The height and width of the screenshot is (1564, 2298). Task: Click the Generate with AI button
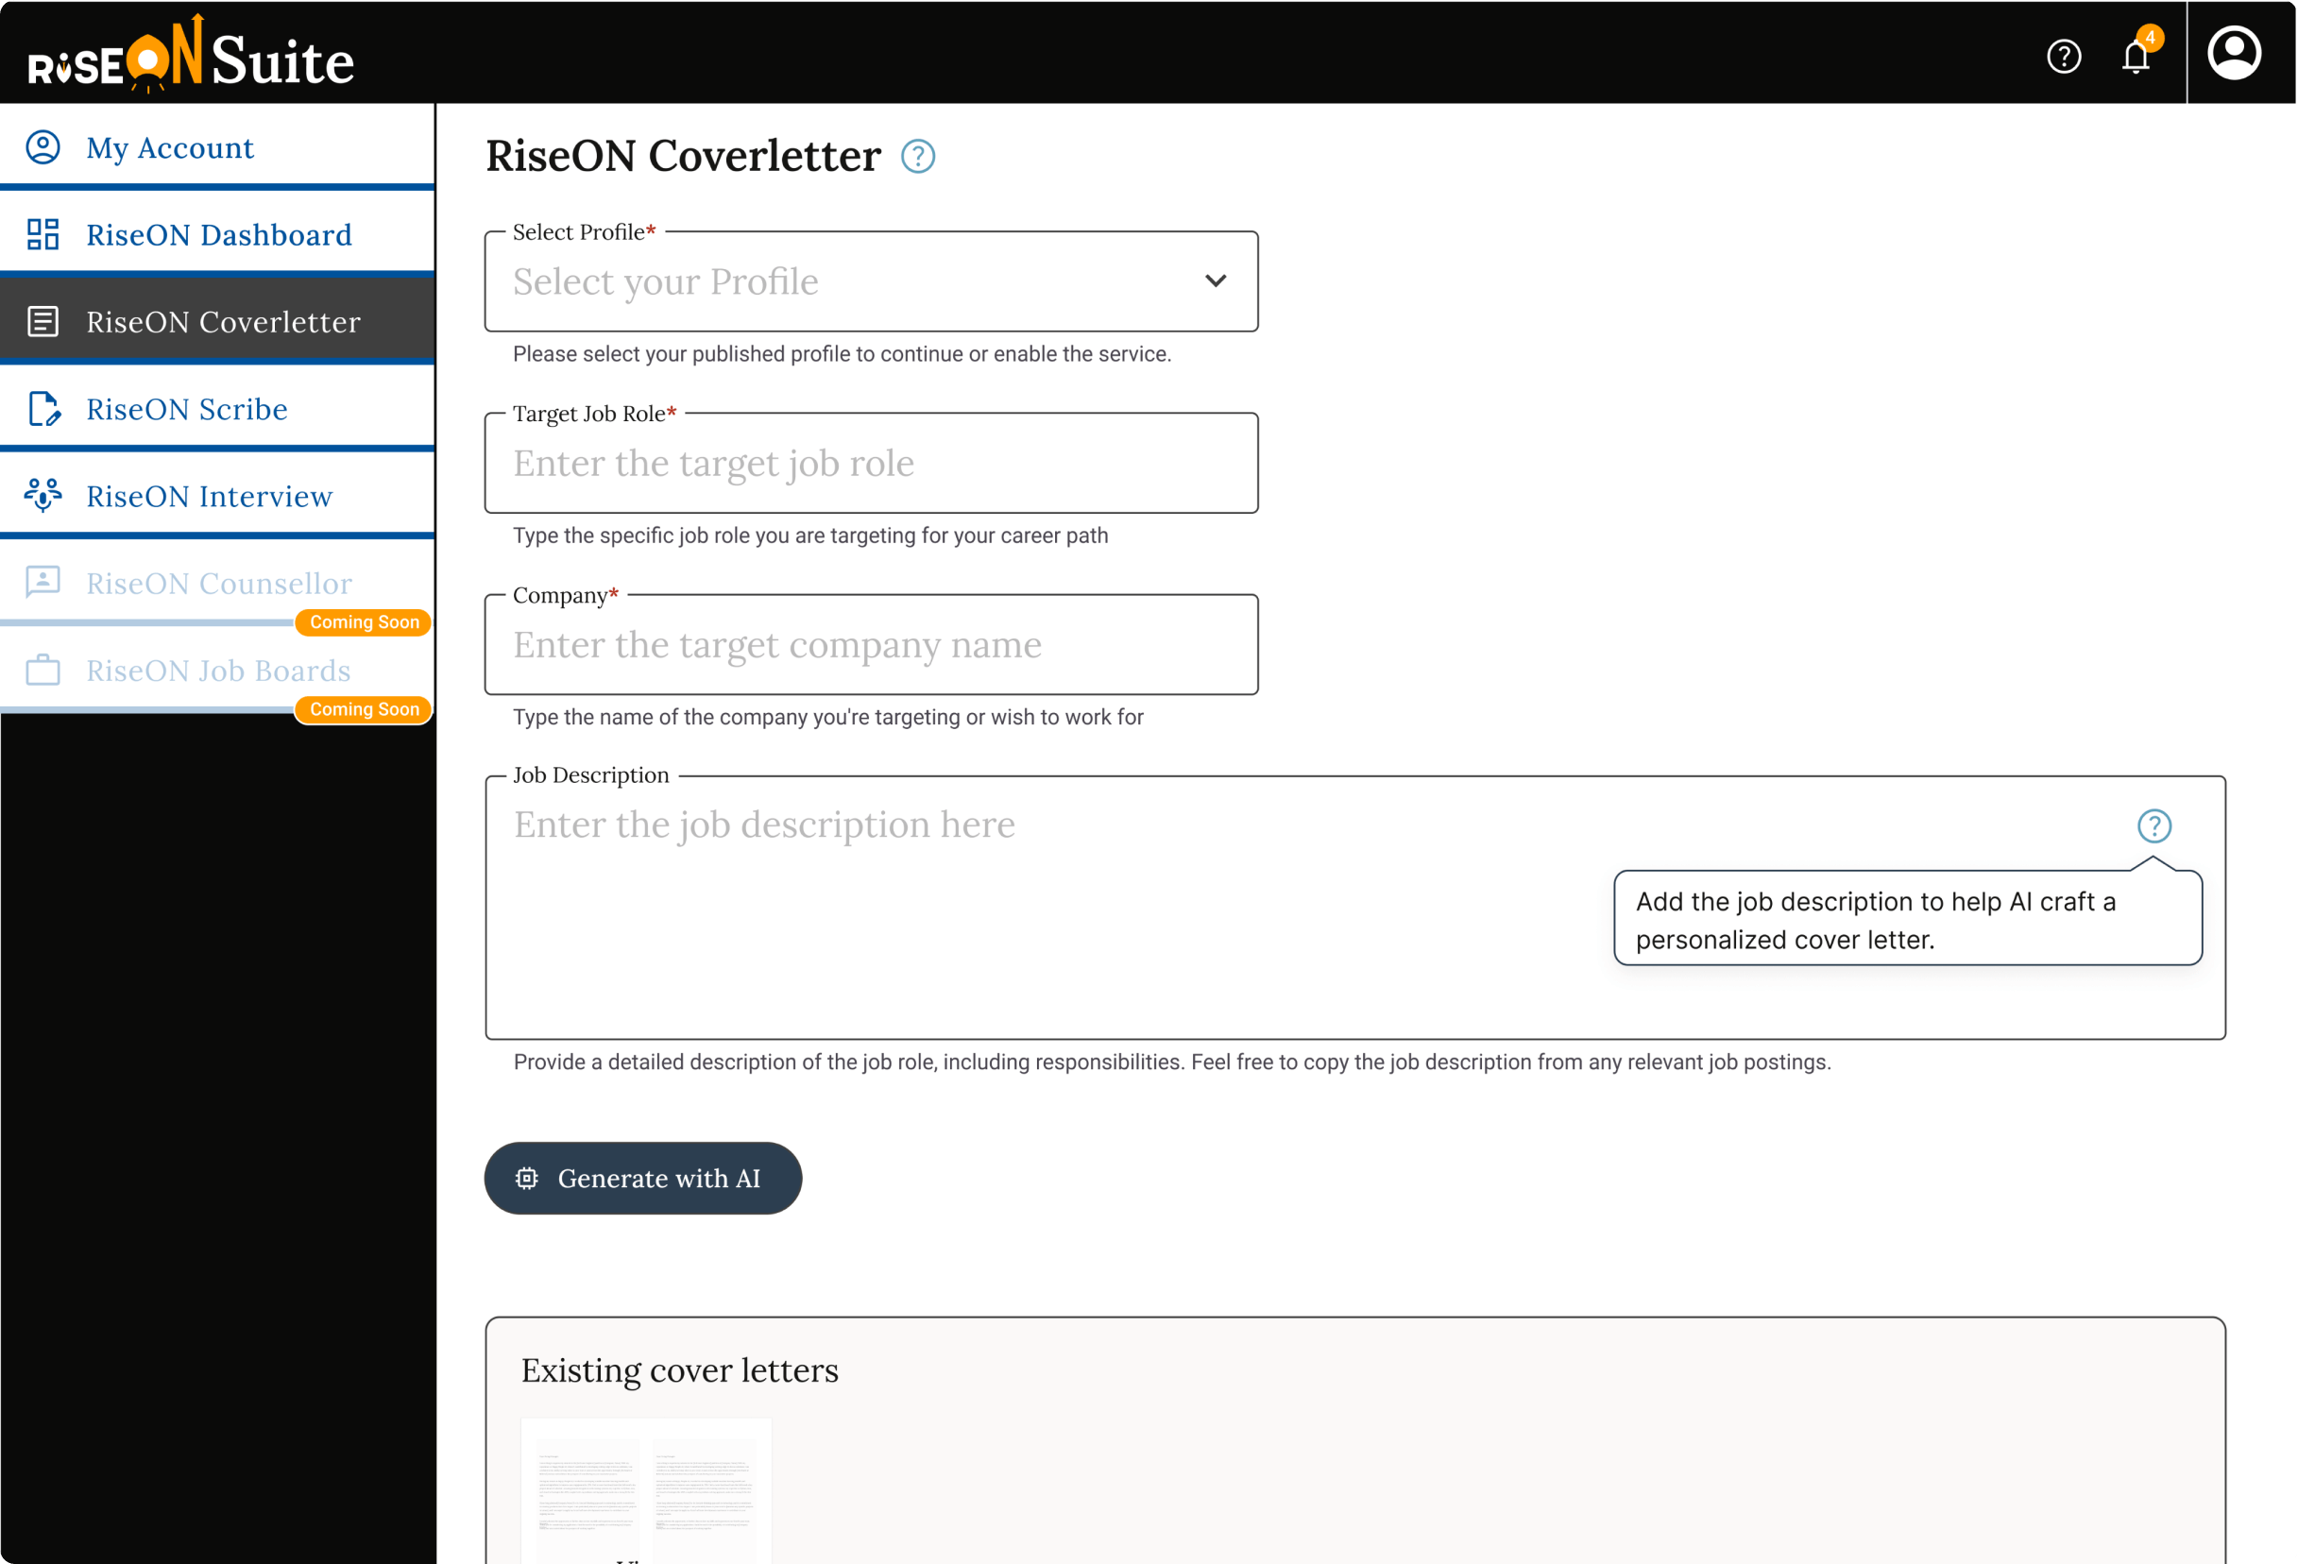[641, 1178]
